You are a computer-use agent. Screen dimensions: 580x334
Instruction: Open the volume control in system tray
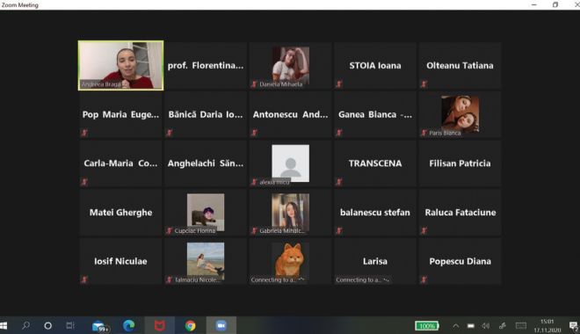pos(486,326)
